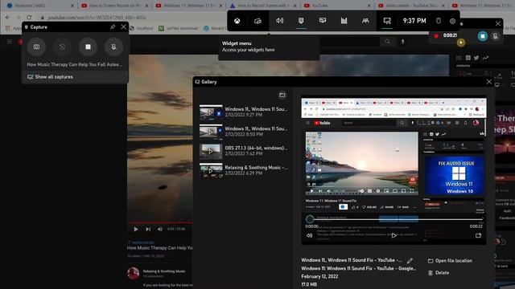The height and width of the screenshot is (289, 515).
Task: Pin the Capture widget
Action: [113, 26]
